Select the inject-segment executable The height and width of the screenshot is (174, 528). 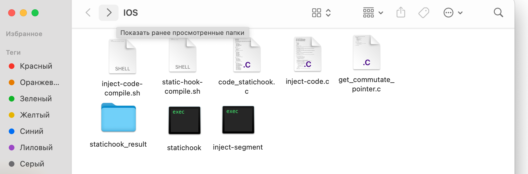[x=238, y=120]
